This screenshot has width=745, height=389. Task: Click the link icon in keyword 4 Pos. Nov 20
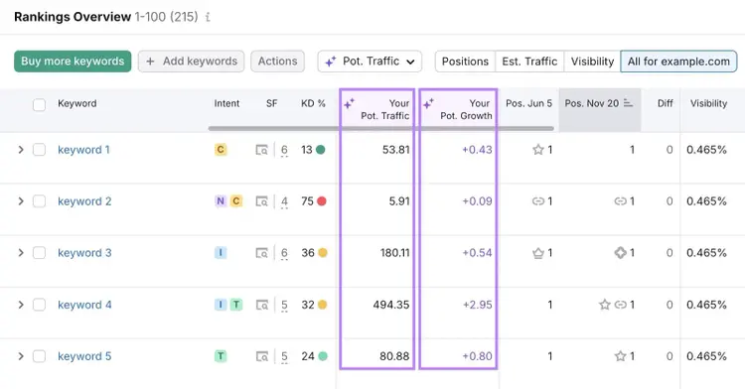pyautogui.click(x=620, y=305)
